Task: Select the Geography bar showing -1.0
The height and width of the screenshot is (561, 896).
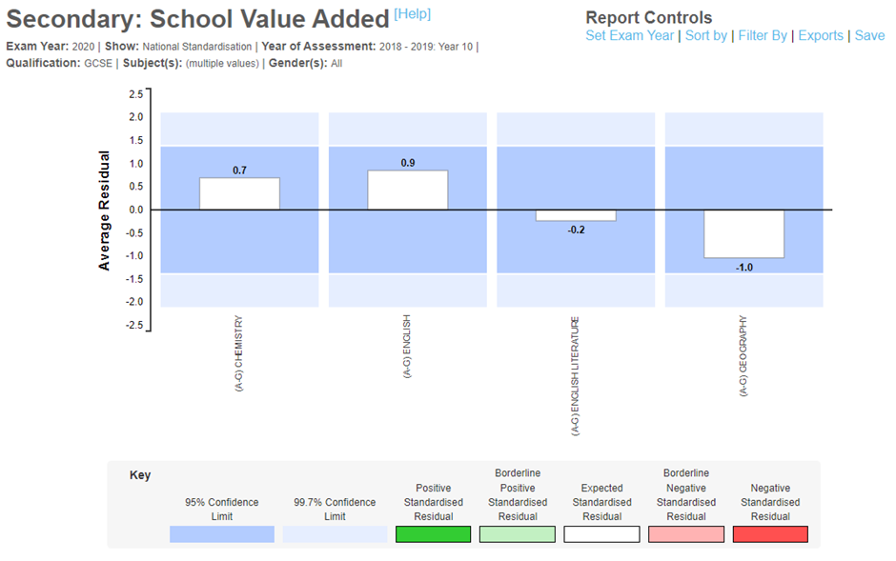Action: click(743, 233)
